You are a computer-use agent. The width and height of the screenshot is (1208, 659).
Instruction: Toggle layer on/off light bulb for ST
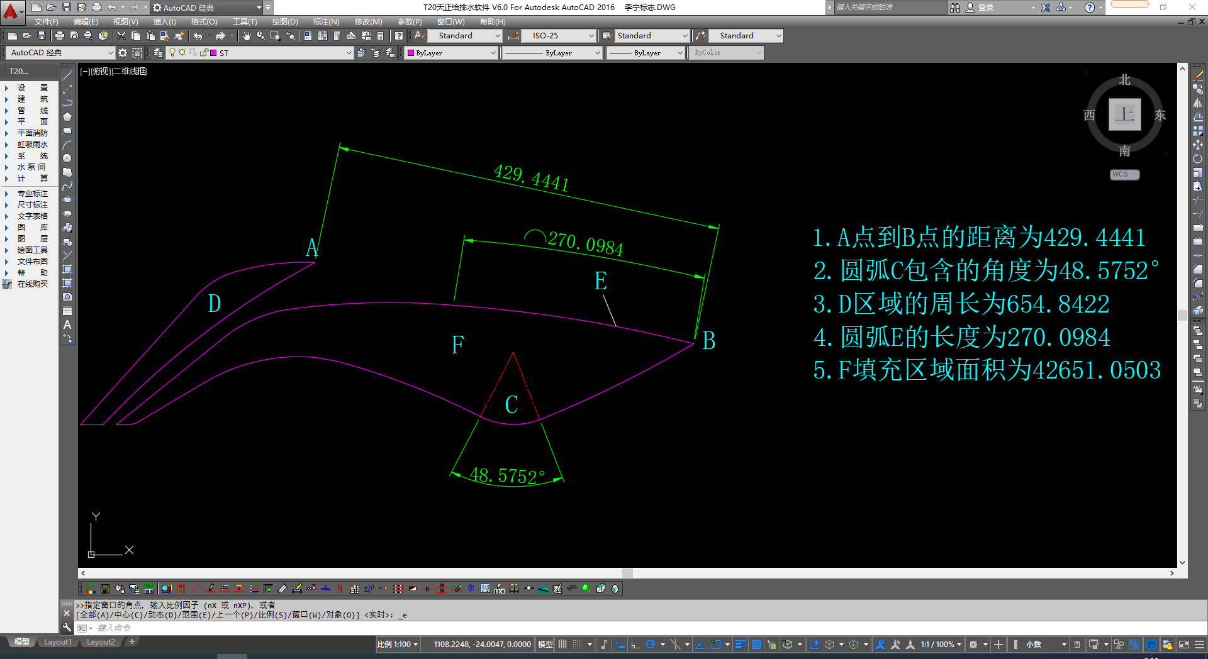point(172,53)
